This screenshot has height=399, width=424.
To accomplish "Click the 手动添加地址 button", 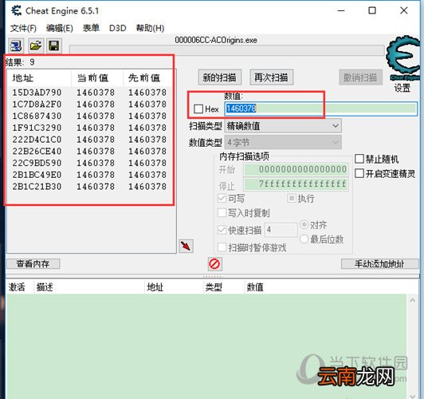I will click(x=380, y=263).
